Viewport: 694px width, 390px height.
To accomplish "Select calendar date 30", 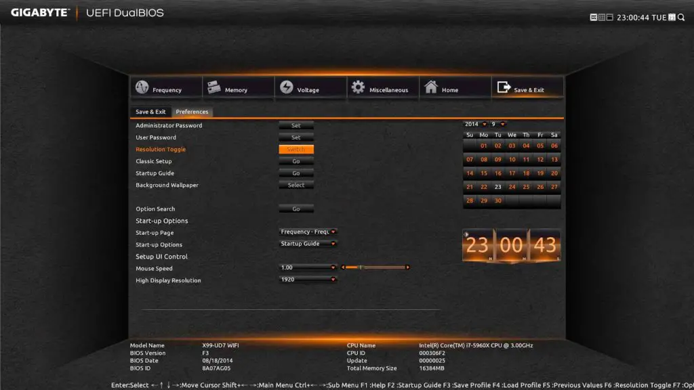I will (498, 200).
